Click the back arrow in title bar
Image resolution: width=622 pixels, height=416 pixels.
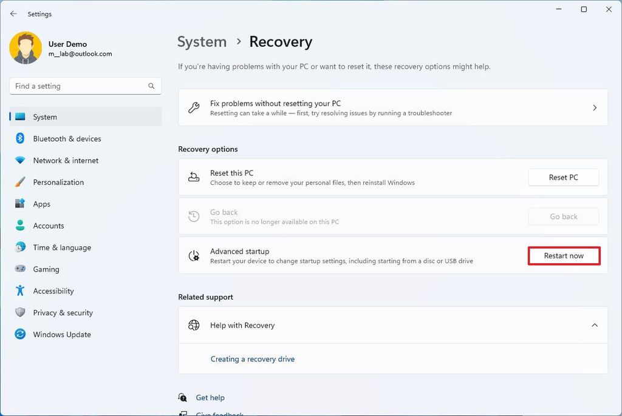pyautogui.click(x=13, y=14)
